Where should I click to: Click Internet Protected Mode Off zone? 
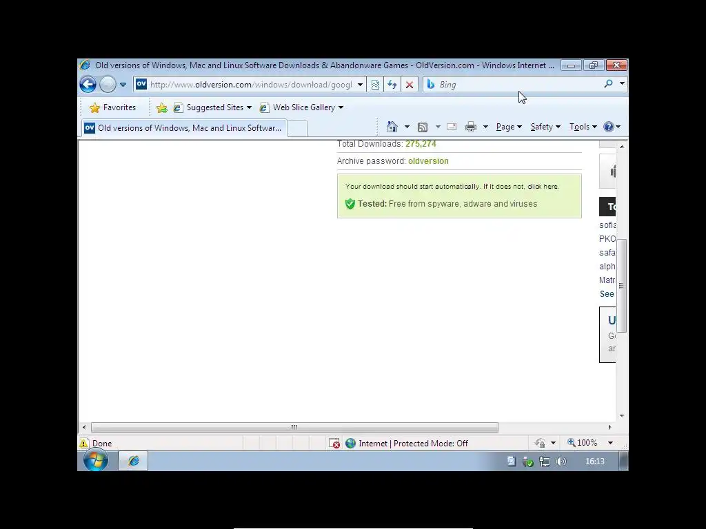coord(407,444)
